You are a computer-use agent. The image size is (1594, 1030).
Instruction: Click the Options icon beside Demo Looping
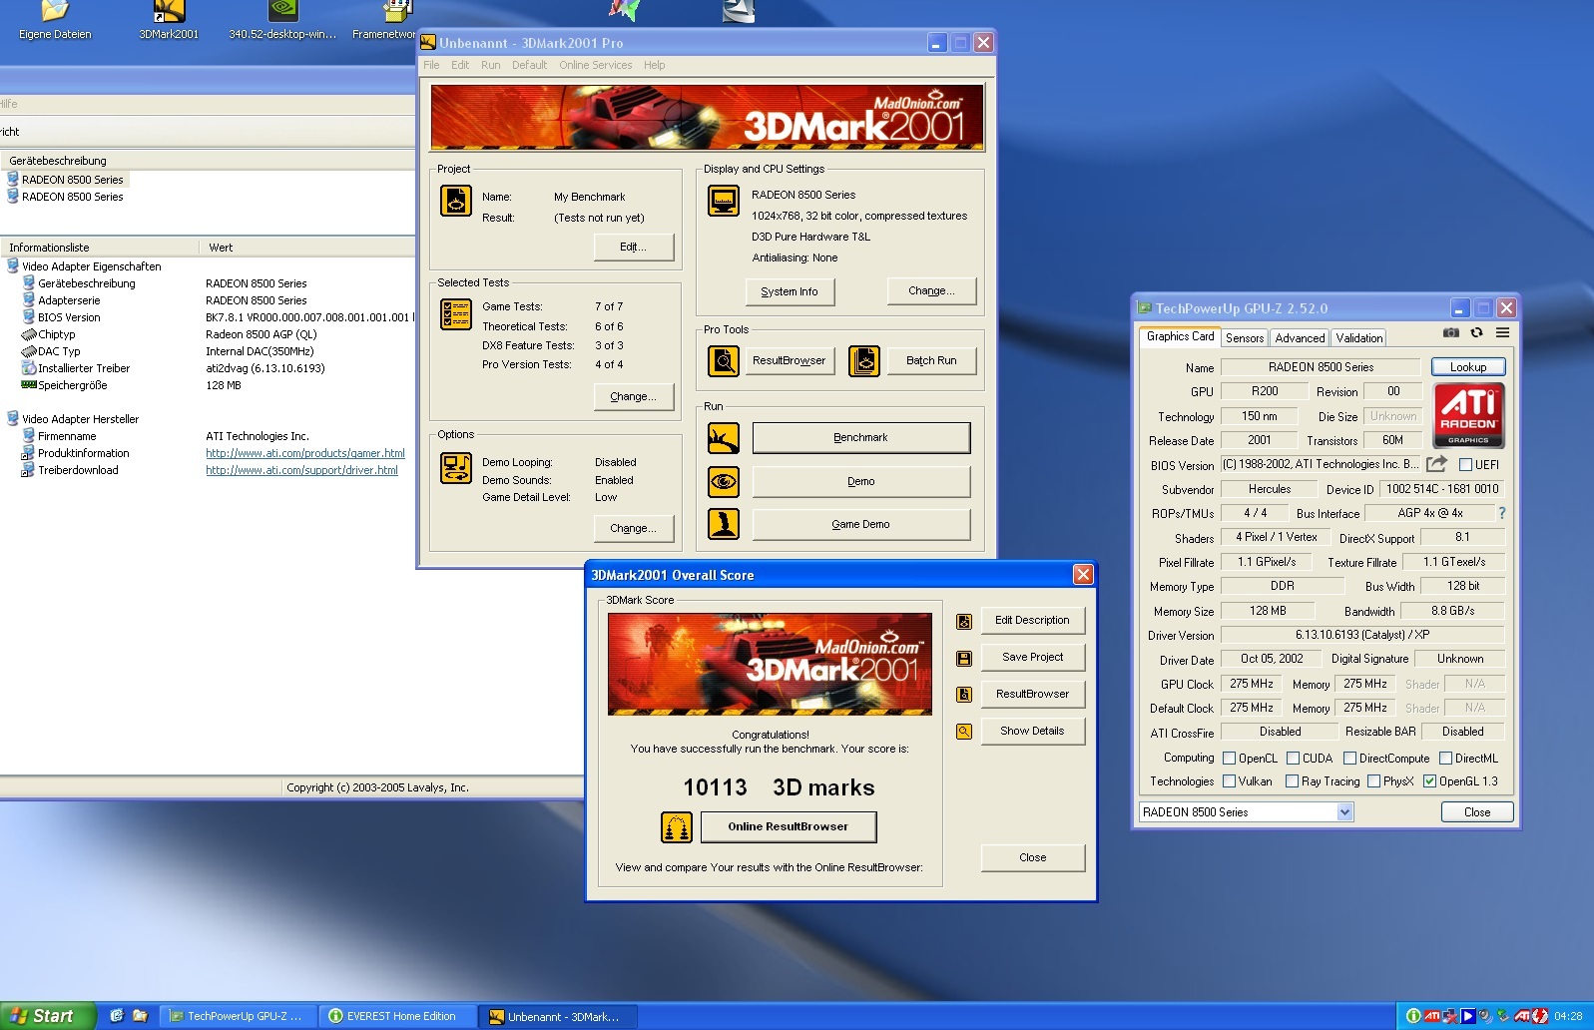pyautogui.click(x=456, y=467)
